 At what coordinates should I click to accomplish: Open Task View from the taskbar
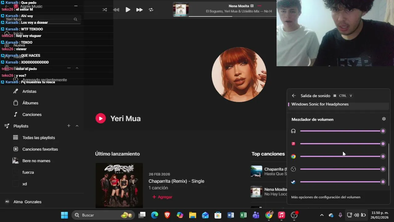point(142,215)
